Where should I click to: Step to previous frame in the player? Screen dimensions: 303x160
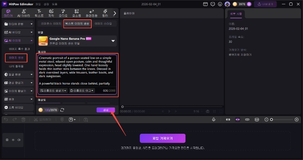pos(163,111)
